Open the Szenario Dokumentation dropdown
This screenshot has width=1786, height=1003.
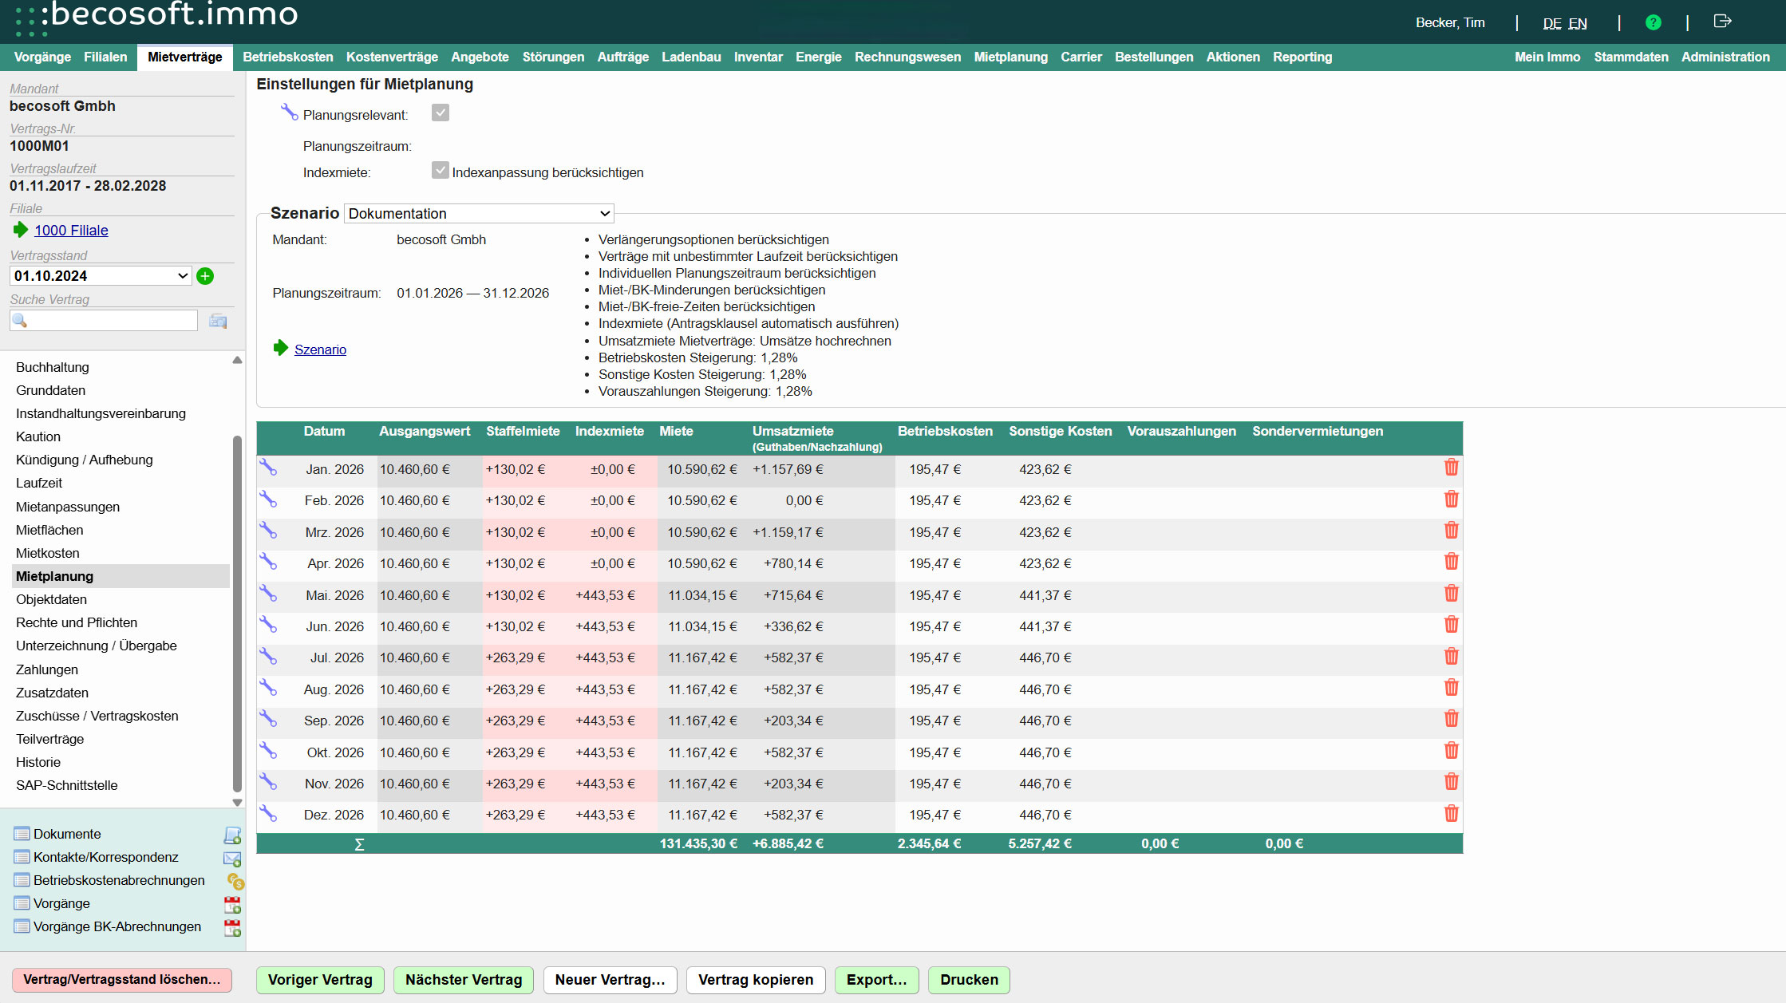pos(479,214)
